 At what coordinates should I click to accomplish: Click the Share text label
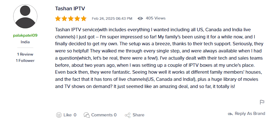pos(139,115)
